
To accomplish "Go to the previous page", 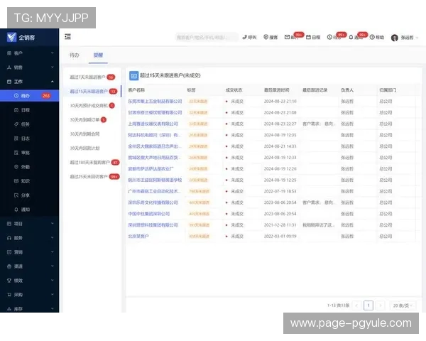I will coord(356,305).
